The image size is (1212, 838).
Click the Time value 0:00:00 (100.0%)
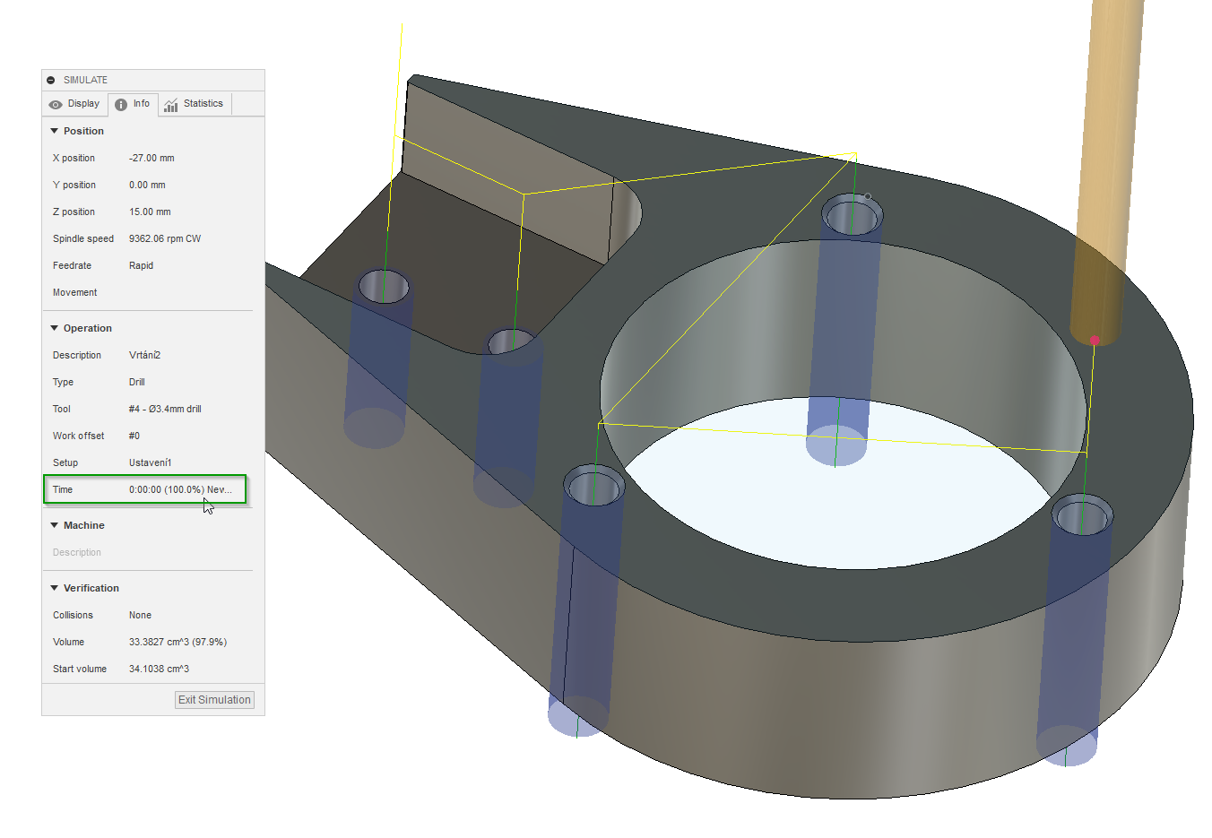click(x=167, y=489)
